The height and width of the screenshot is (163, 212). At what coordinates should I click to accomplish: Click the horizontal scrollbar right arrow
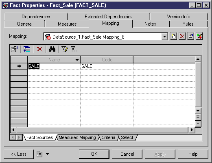(x=192, y=130)
